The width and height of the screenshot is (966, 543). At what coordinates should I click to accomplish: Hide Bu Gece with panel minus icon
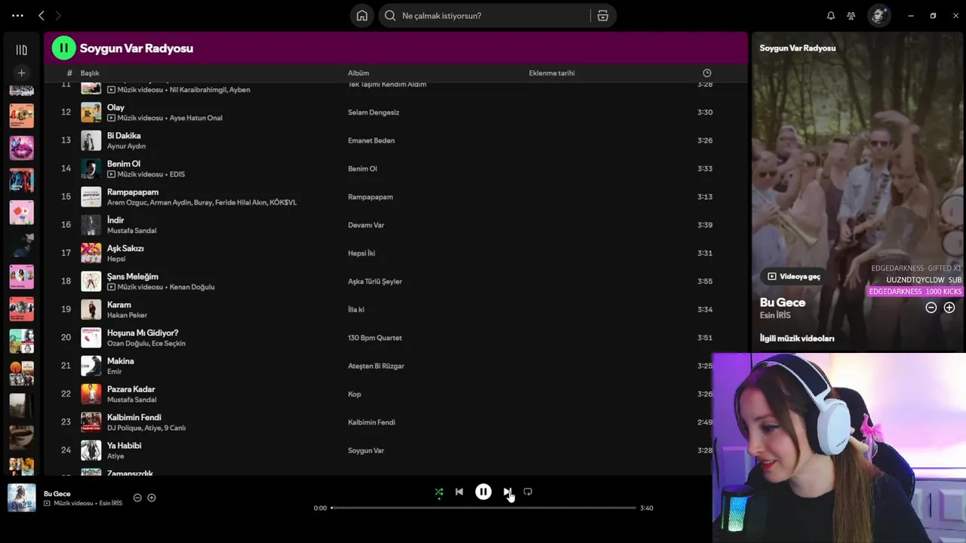point(931,308)
